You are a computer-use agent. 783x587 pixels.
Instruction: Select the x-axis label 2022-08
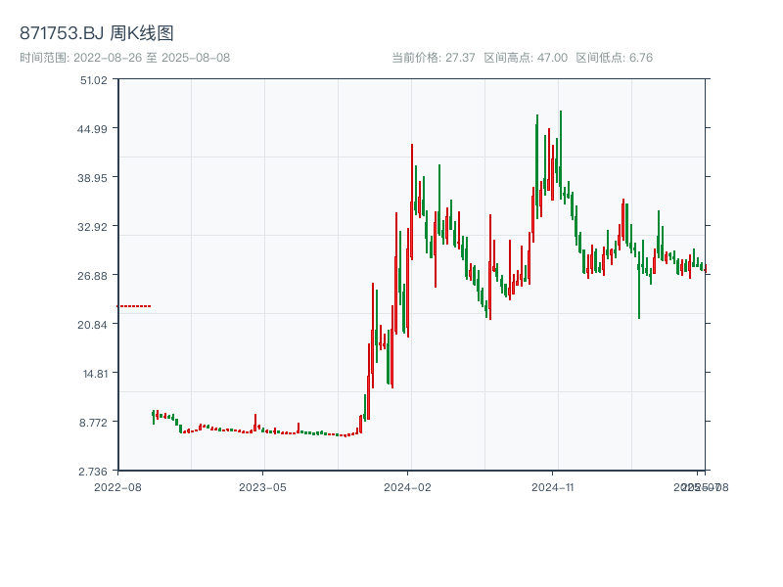click(118, 486)
